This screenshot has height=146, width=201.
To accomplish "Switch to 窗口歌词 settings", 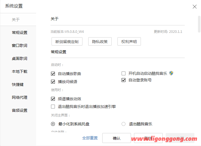I will (20, 46).
